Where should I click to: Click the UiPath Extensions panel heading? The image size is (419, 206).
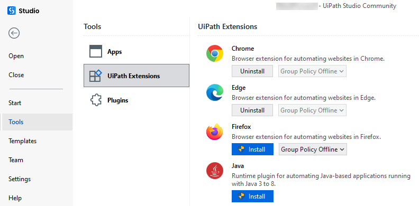(227, 27)
